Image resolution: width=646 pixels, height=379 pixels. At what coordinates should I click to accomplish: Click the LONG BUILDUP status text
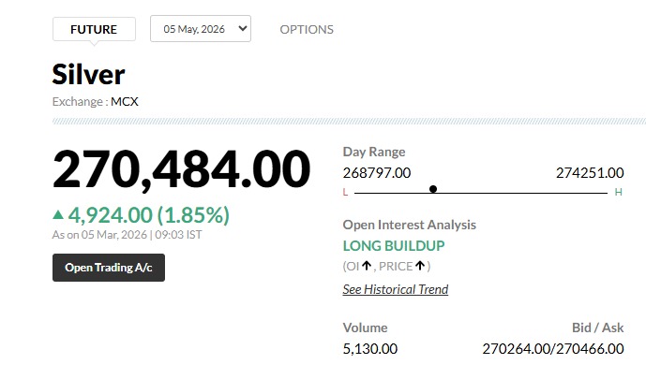394,246
